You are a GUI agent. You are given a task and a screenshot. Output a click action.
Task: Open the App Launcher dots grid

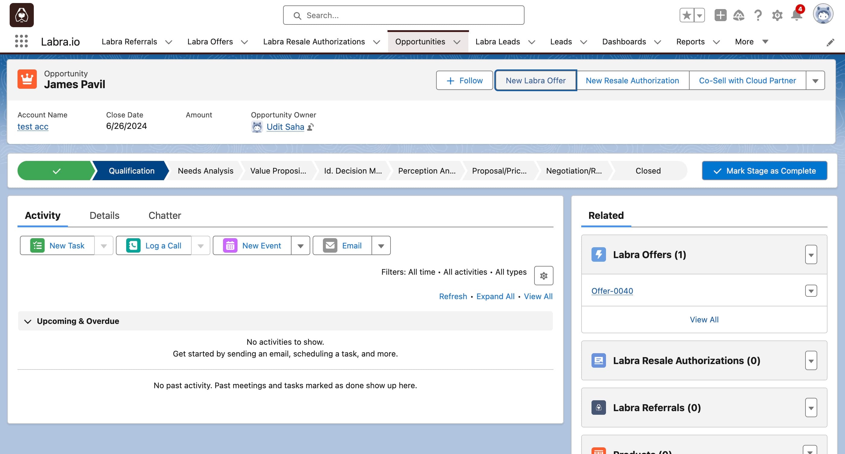tap(21, 41)
